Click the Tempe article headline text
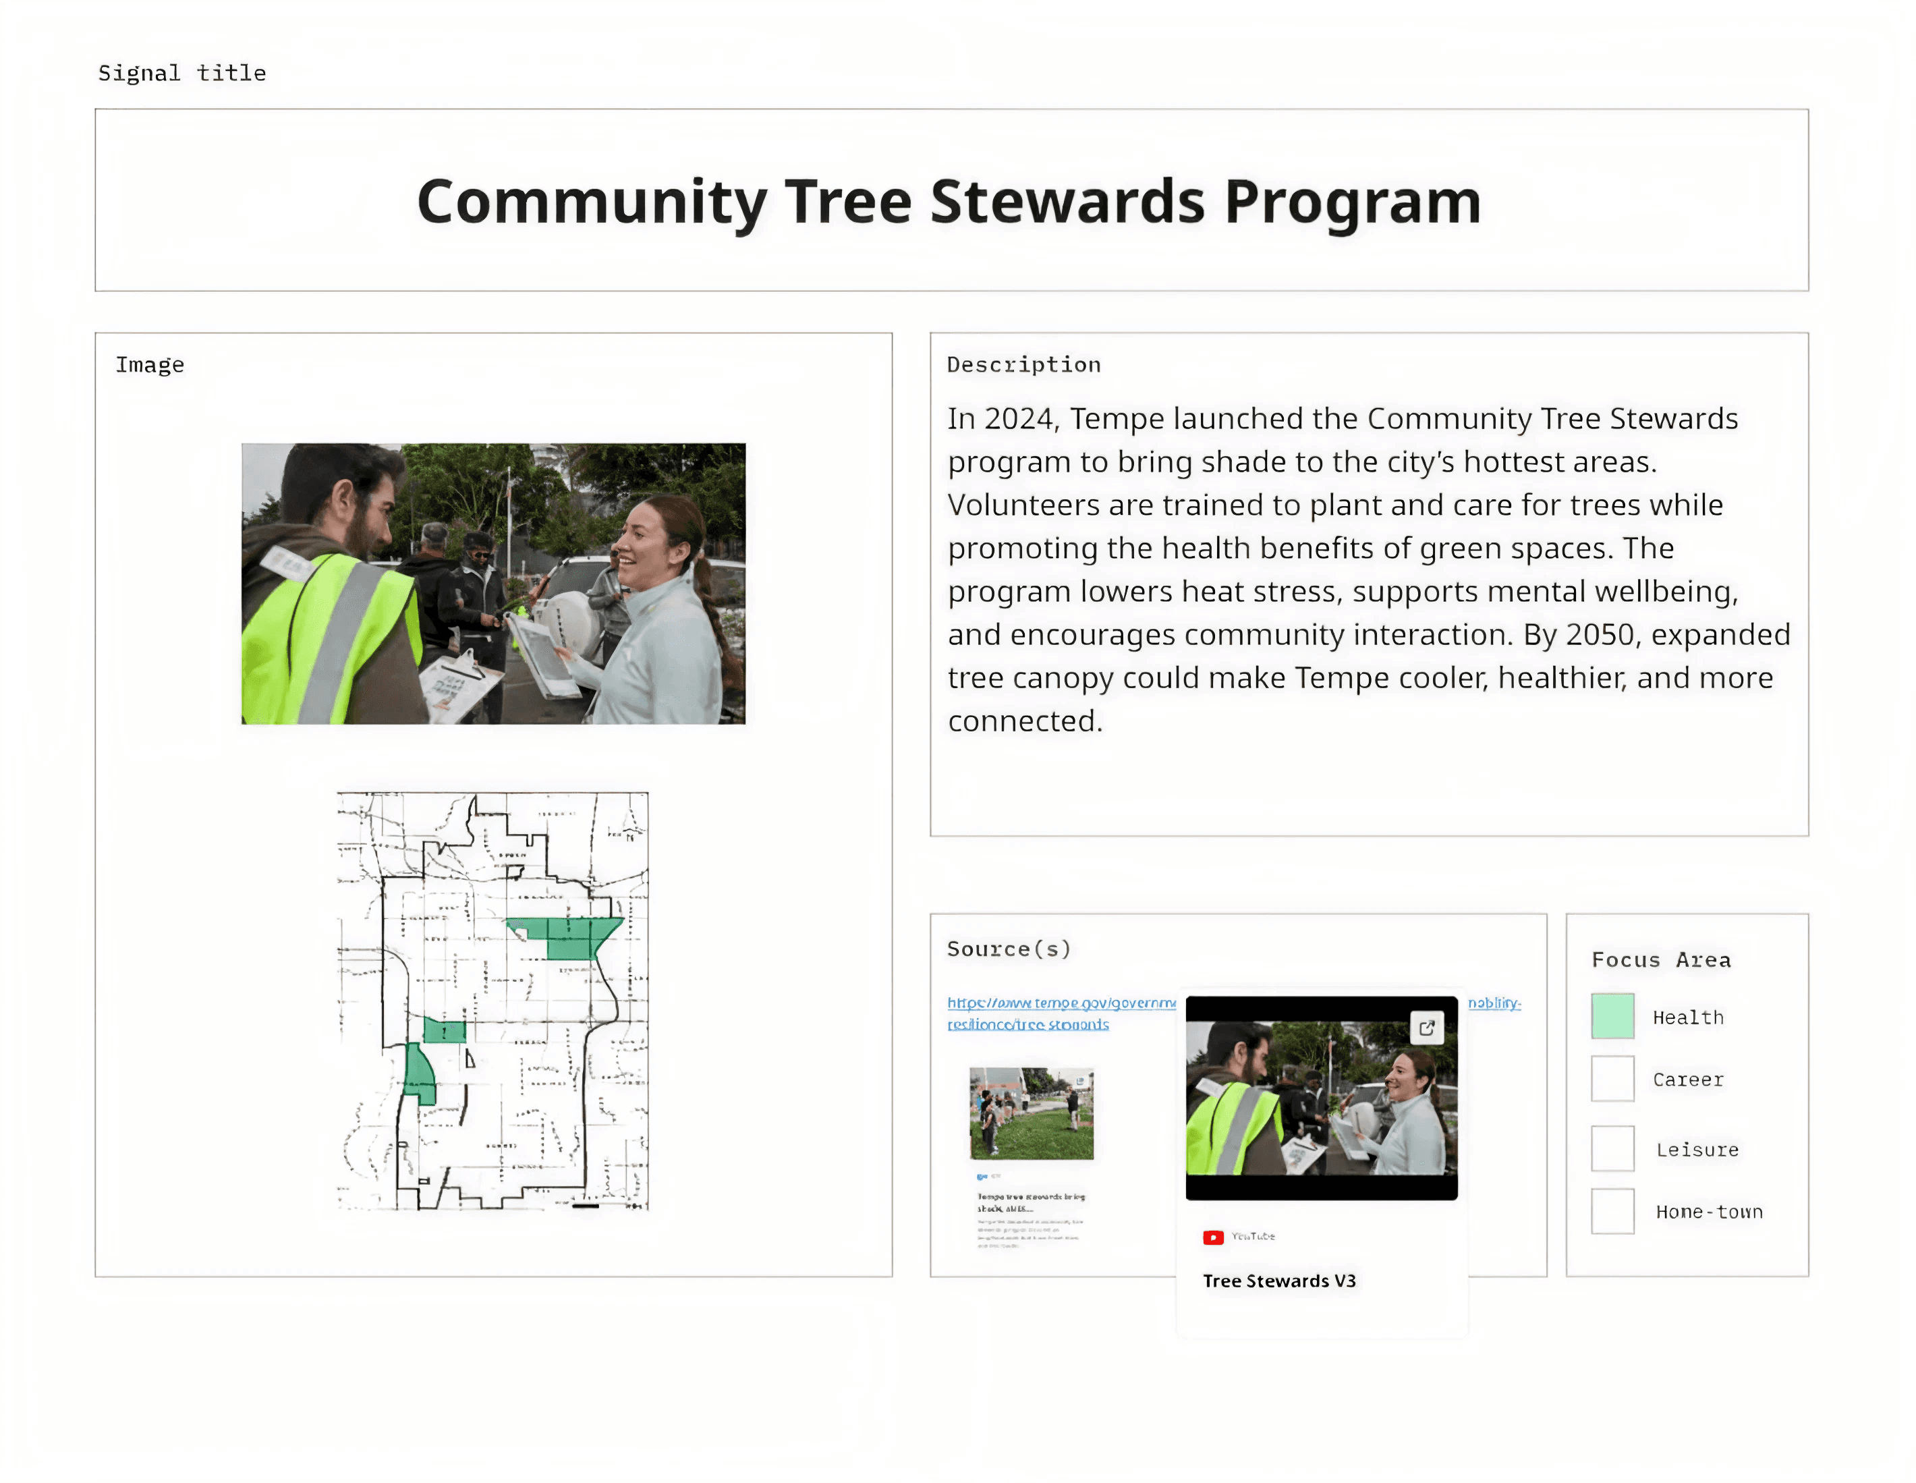Image resolution: width=1916 pixels, height=1483 pixels. point(1030,1202)
